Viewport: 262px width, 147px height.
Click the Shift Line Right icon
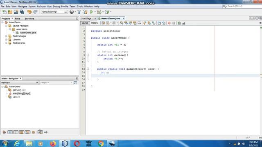coord(164,23)
